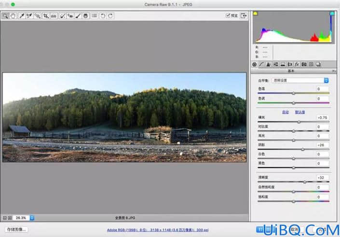Switch to the Tone Curve tab
This screenshot has width=340, height=237.
click(261, 65)
